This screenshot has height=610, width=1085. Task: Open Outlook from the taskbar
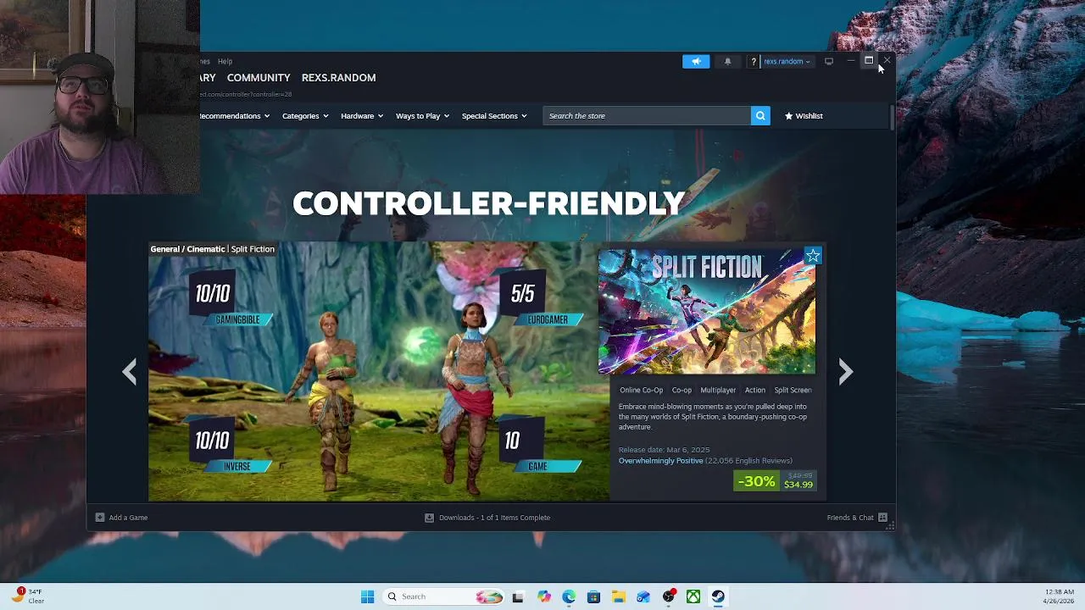tap(643, 596)
